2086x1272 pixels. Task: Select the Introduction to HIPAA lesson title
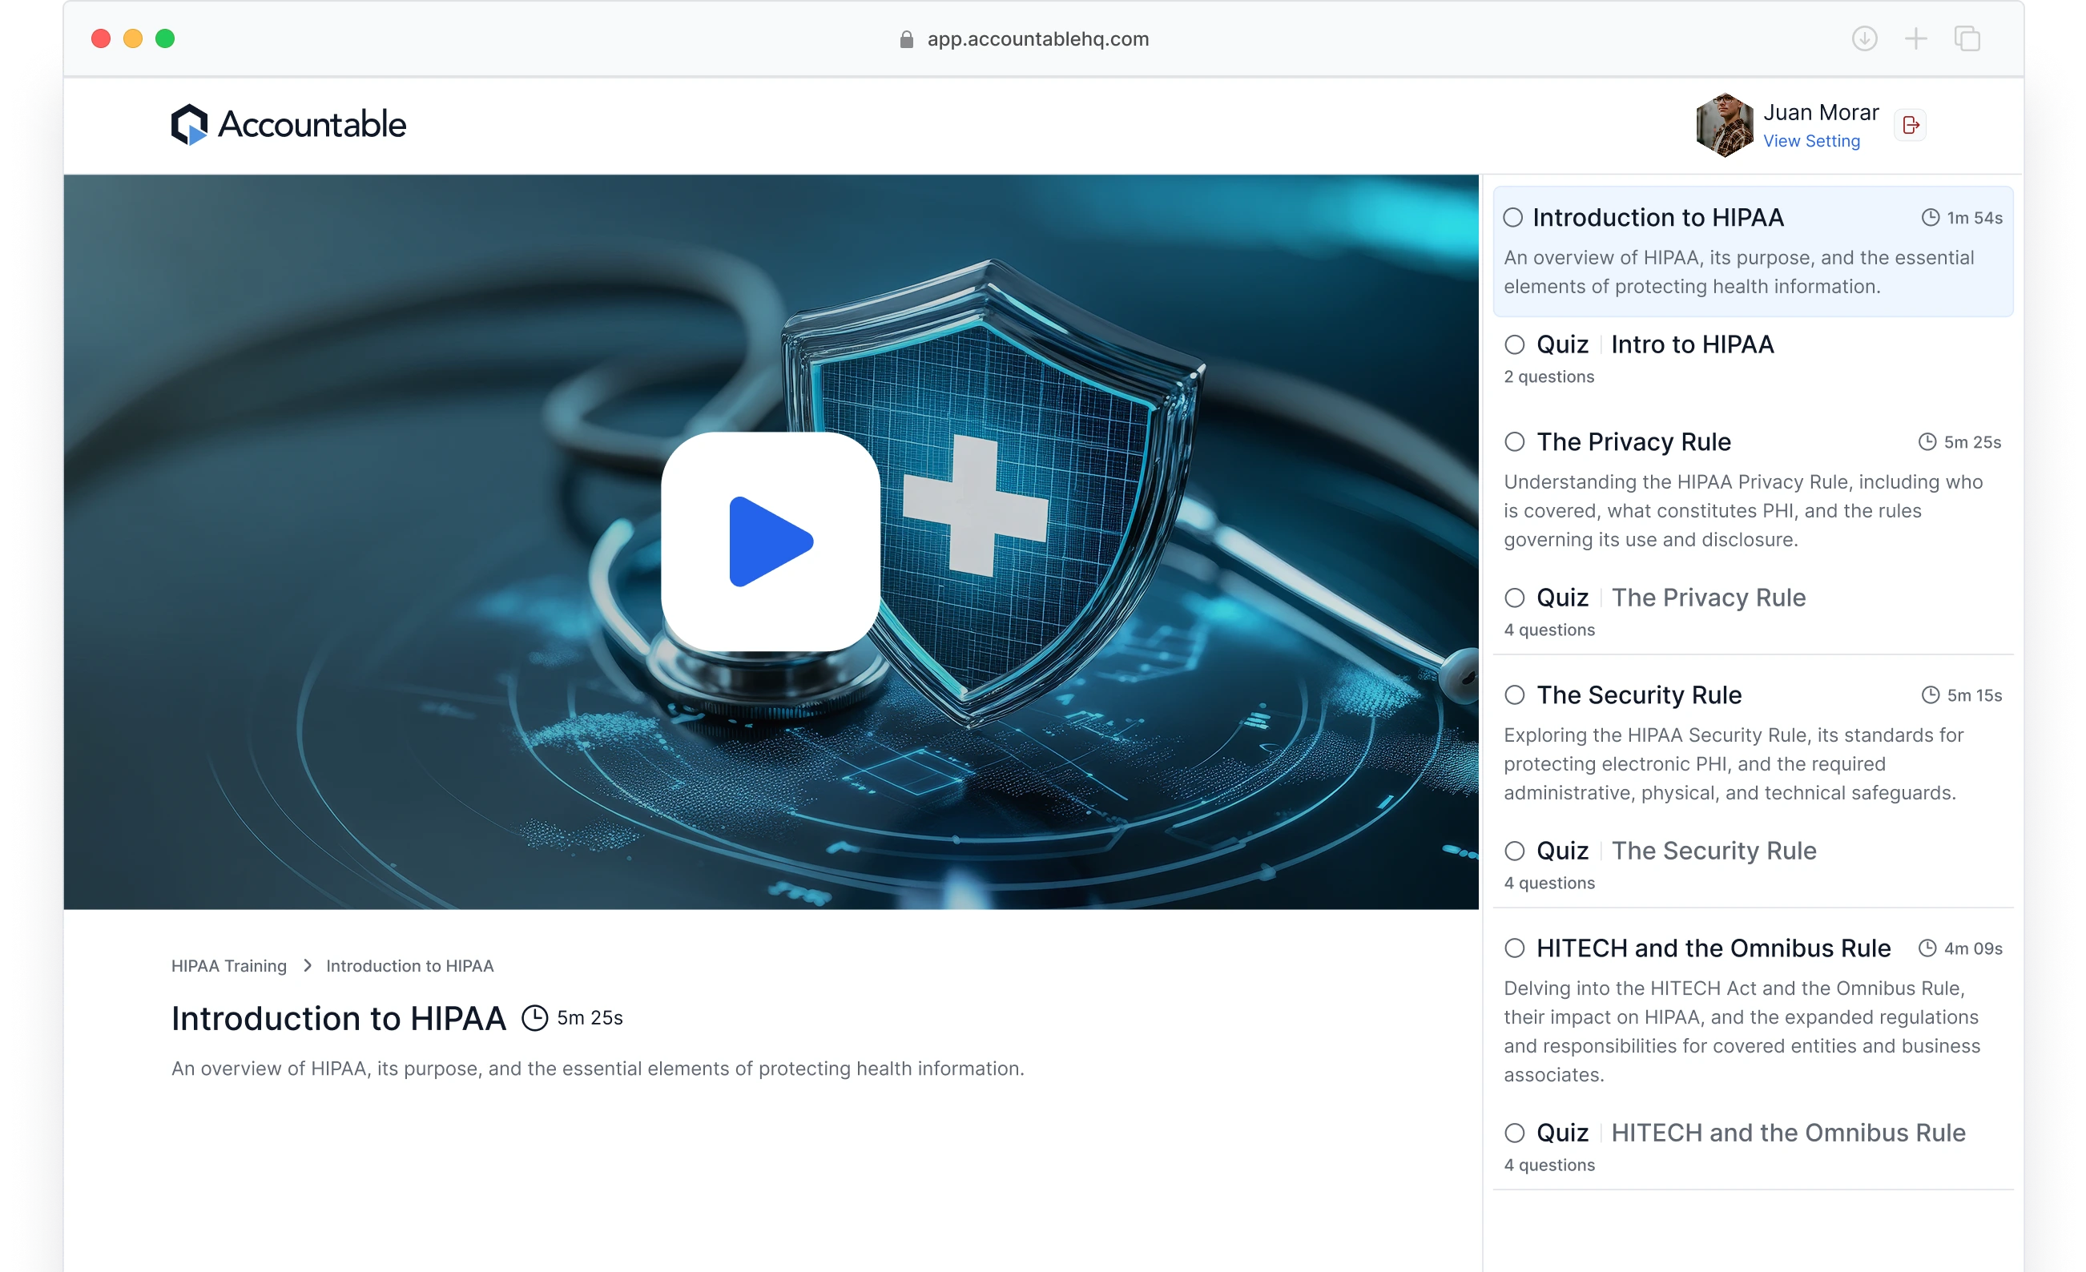(x=1657, y=218)
